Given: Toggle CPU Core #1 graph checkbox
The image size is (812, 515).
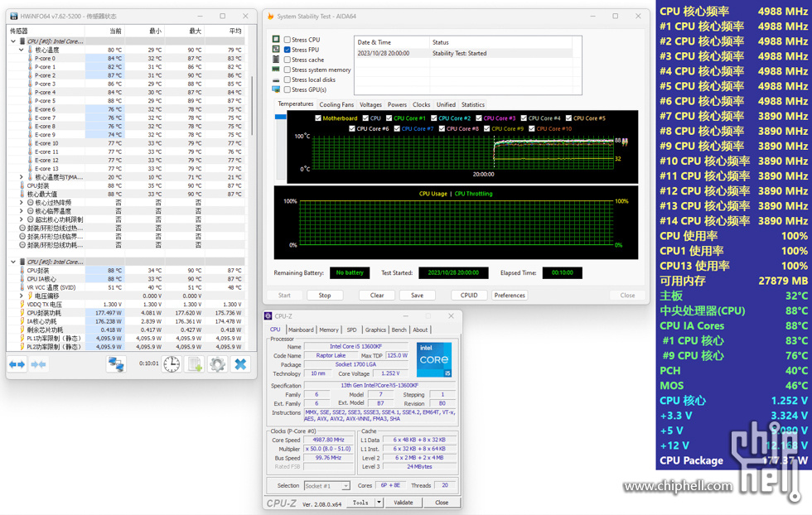Looking at the screenshot, I should click(x=389, y=118).
